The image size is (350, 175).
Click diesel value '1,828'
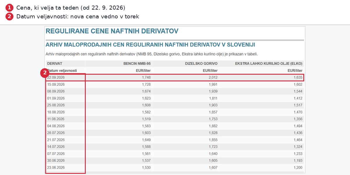coord(213,133)
